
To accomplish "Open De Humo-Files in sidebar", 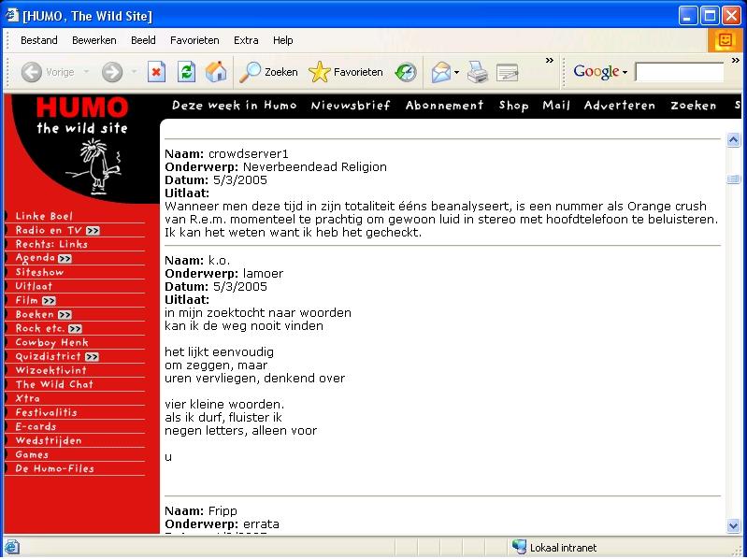I will coord(55,469).
